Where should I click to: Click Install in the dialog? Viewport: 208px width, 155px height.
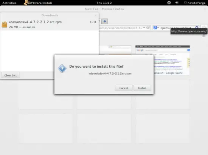pyautogui.click(x=142, y=88)
